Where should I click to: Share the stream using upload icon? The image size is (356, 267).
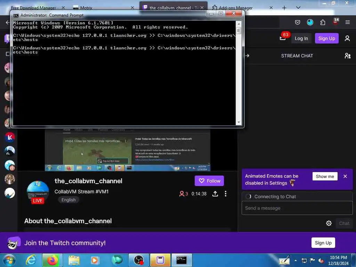(215, 194)
